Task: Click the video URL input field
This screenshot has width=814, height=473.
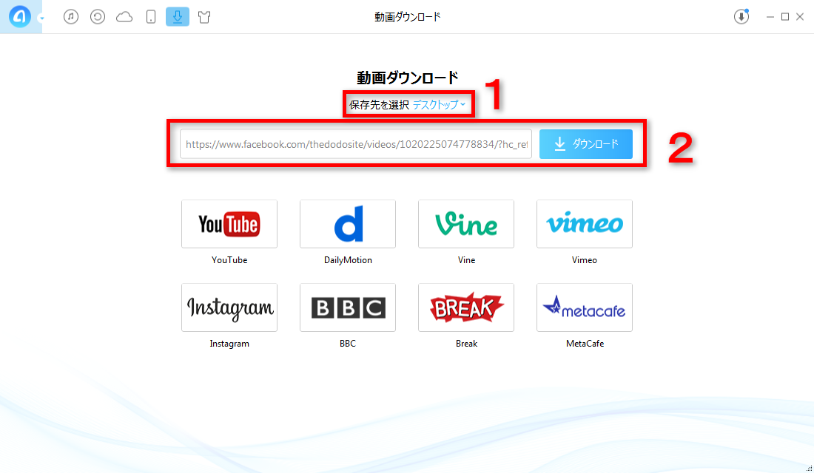Action: coord(356,143)
